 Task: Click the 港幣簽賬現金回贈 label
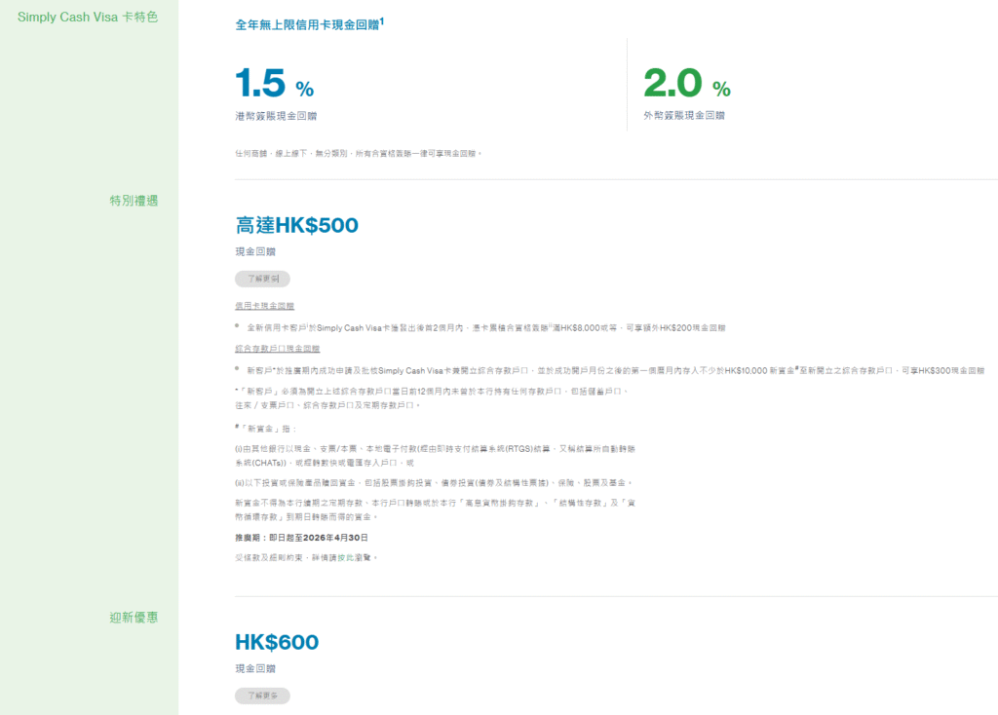click(x=269, y=115)
